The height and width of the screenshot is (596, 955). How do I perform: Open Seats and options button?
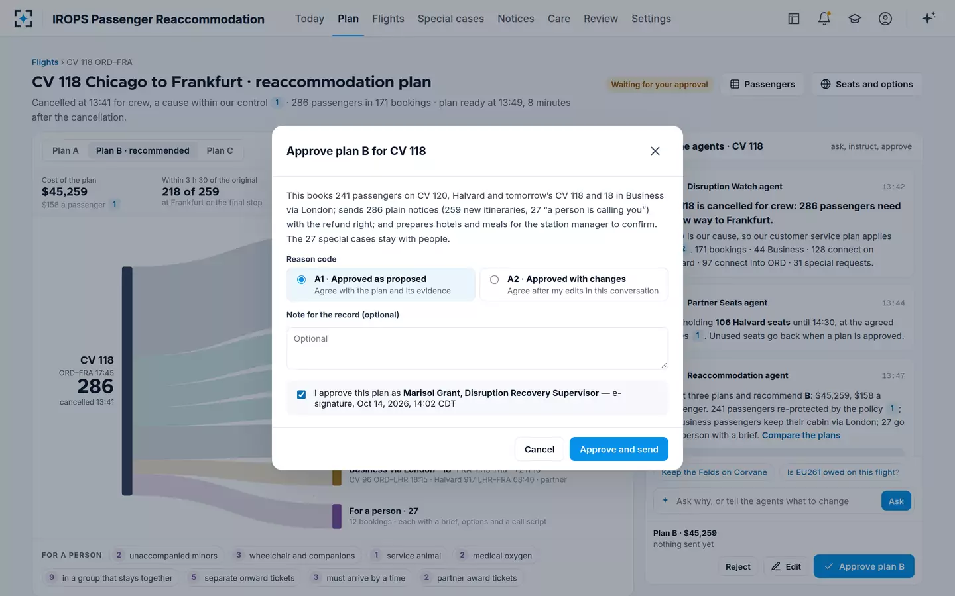pos(867,84)
